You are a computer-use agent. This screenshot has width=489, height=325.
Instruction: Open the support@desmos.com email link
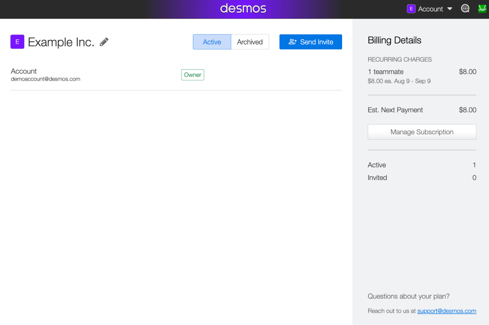coord(446,311)
